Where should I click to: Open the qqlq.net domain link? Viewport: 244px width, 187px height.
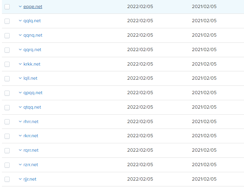click(x=32, y=21)
